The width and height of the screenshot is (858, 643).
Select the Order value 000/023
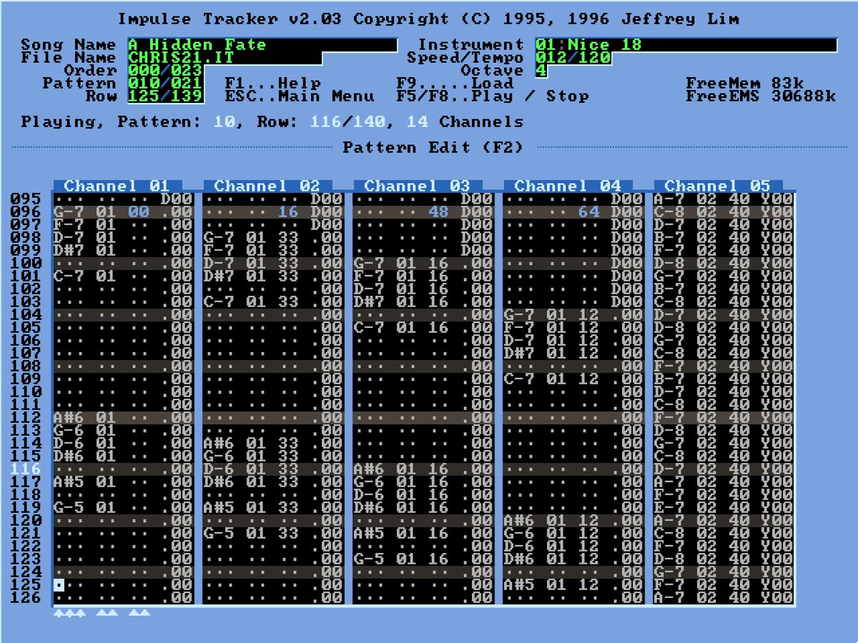tap(165, 71)
